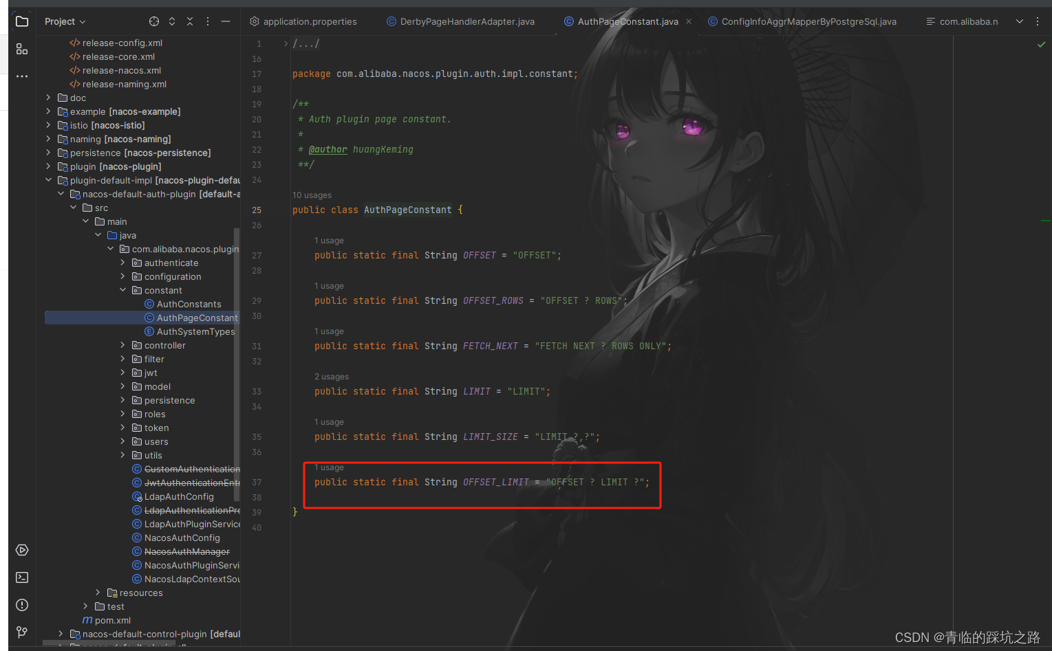Open the Structure tool window icon
1052x651 pixels.
[22, 49]
